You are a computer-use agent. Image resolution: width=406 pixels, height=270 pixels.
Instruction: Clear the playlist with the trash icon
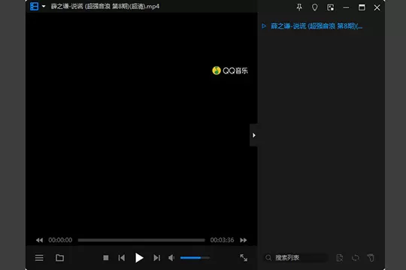pos(371,257)
